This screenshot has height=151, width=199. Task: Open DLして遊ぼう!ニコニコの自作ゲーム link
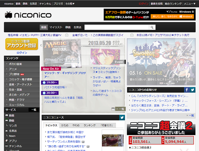pos(107,93)
